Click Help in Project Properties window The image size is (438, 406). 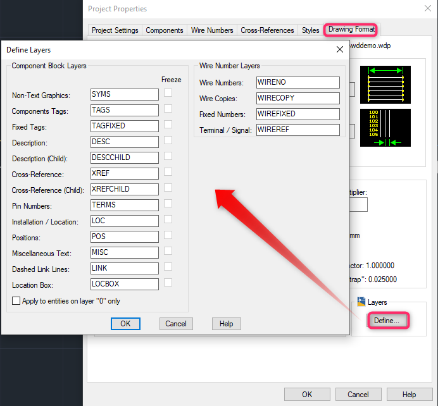tap(410, 394)
